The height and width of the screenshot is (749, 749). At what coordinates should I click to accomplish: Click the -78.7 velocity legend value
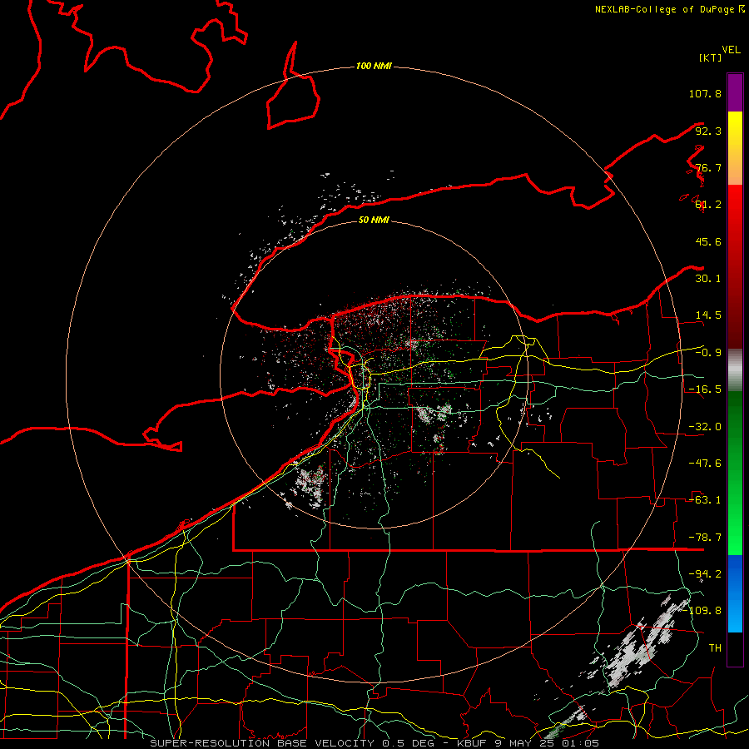(x=705, y=538)
